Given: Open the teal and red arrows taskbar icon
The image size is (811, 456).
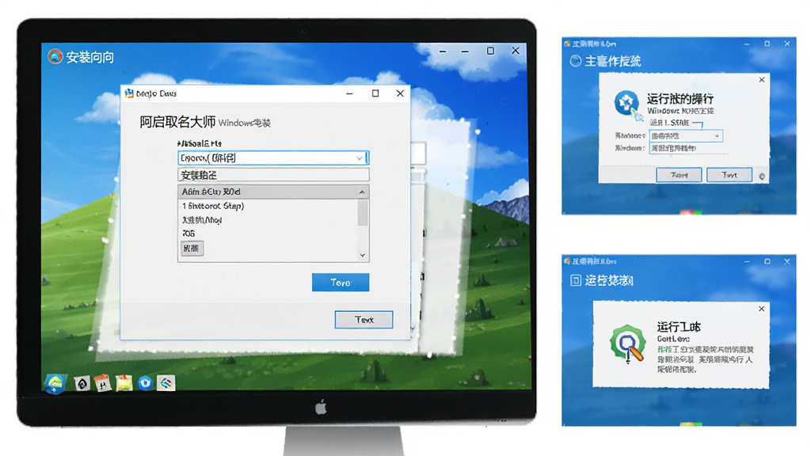Looking at the screenshot, I should pos(166,383).
